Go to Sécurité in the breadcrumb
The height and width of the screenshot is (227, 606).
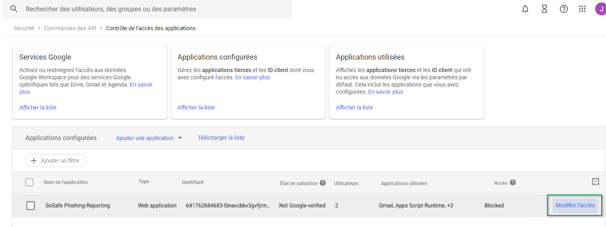24,28
